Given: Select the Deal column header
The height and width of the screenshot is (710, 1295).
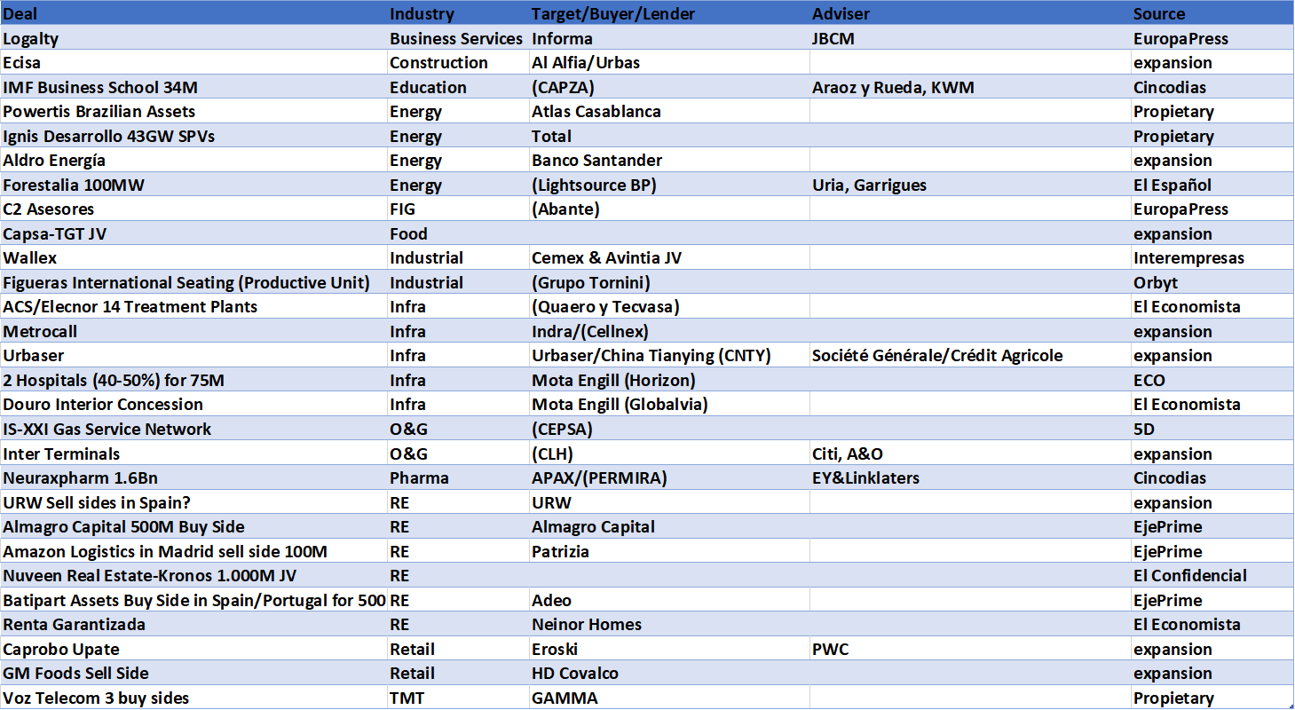Looking at the screenshot, I should click(193, 13).
